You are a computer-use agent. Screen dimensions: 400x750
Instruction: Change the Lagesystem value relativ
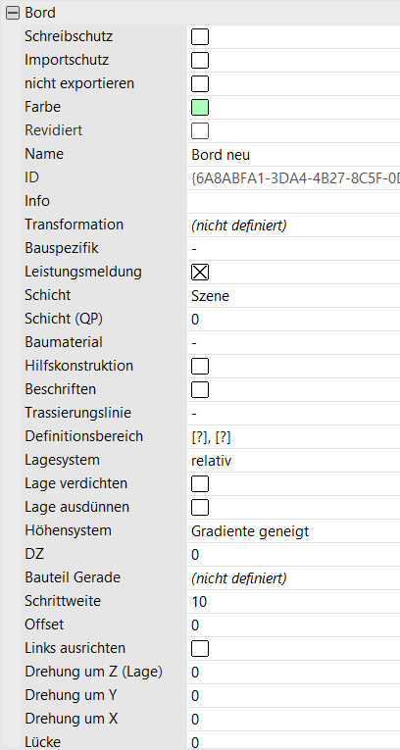294,461
